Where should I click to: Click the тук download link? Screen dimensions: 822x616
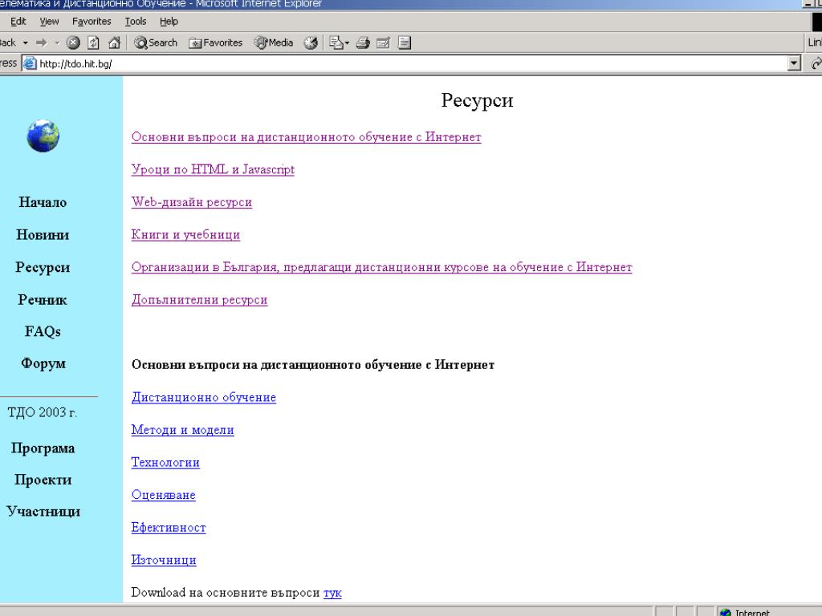coord(332,593)
